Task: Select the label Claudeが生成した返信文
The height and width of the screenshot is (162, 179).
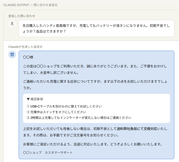Action: [25, 47]
